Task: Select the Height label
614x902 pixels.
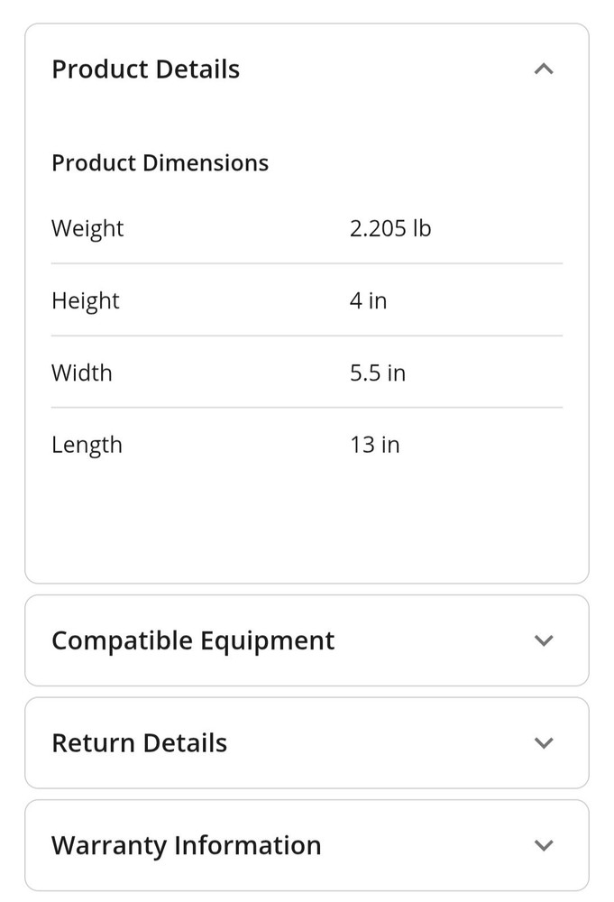Action: click(86, 300)
